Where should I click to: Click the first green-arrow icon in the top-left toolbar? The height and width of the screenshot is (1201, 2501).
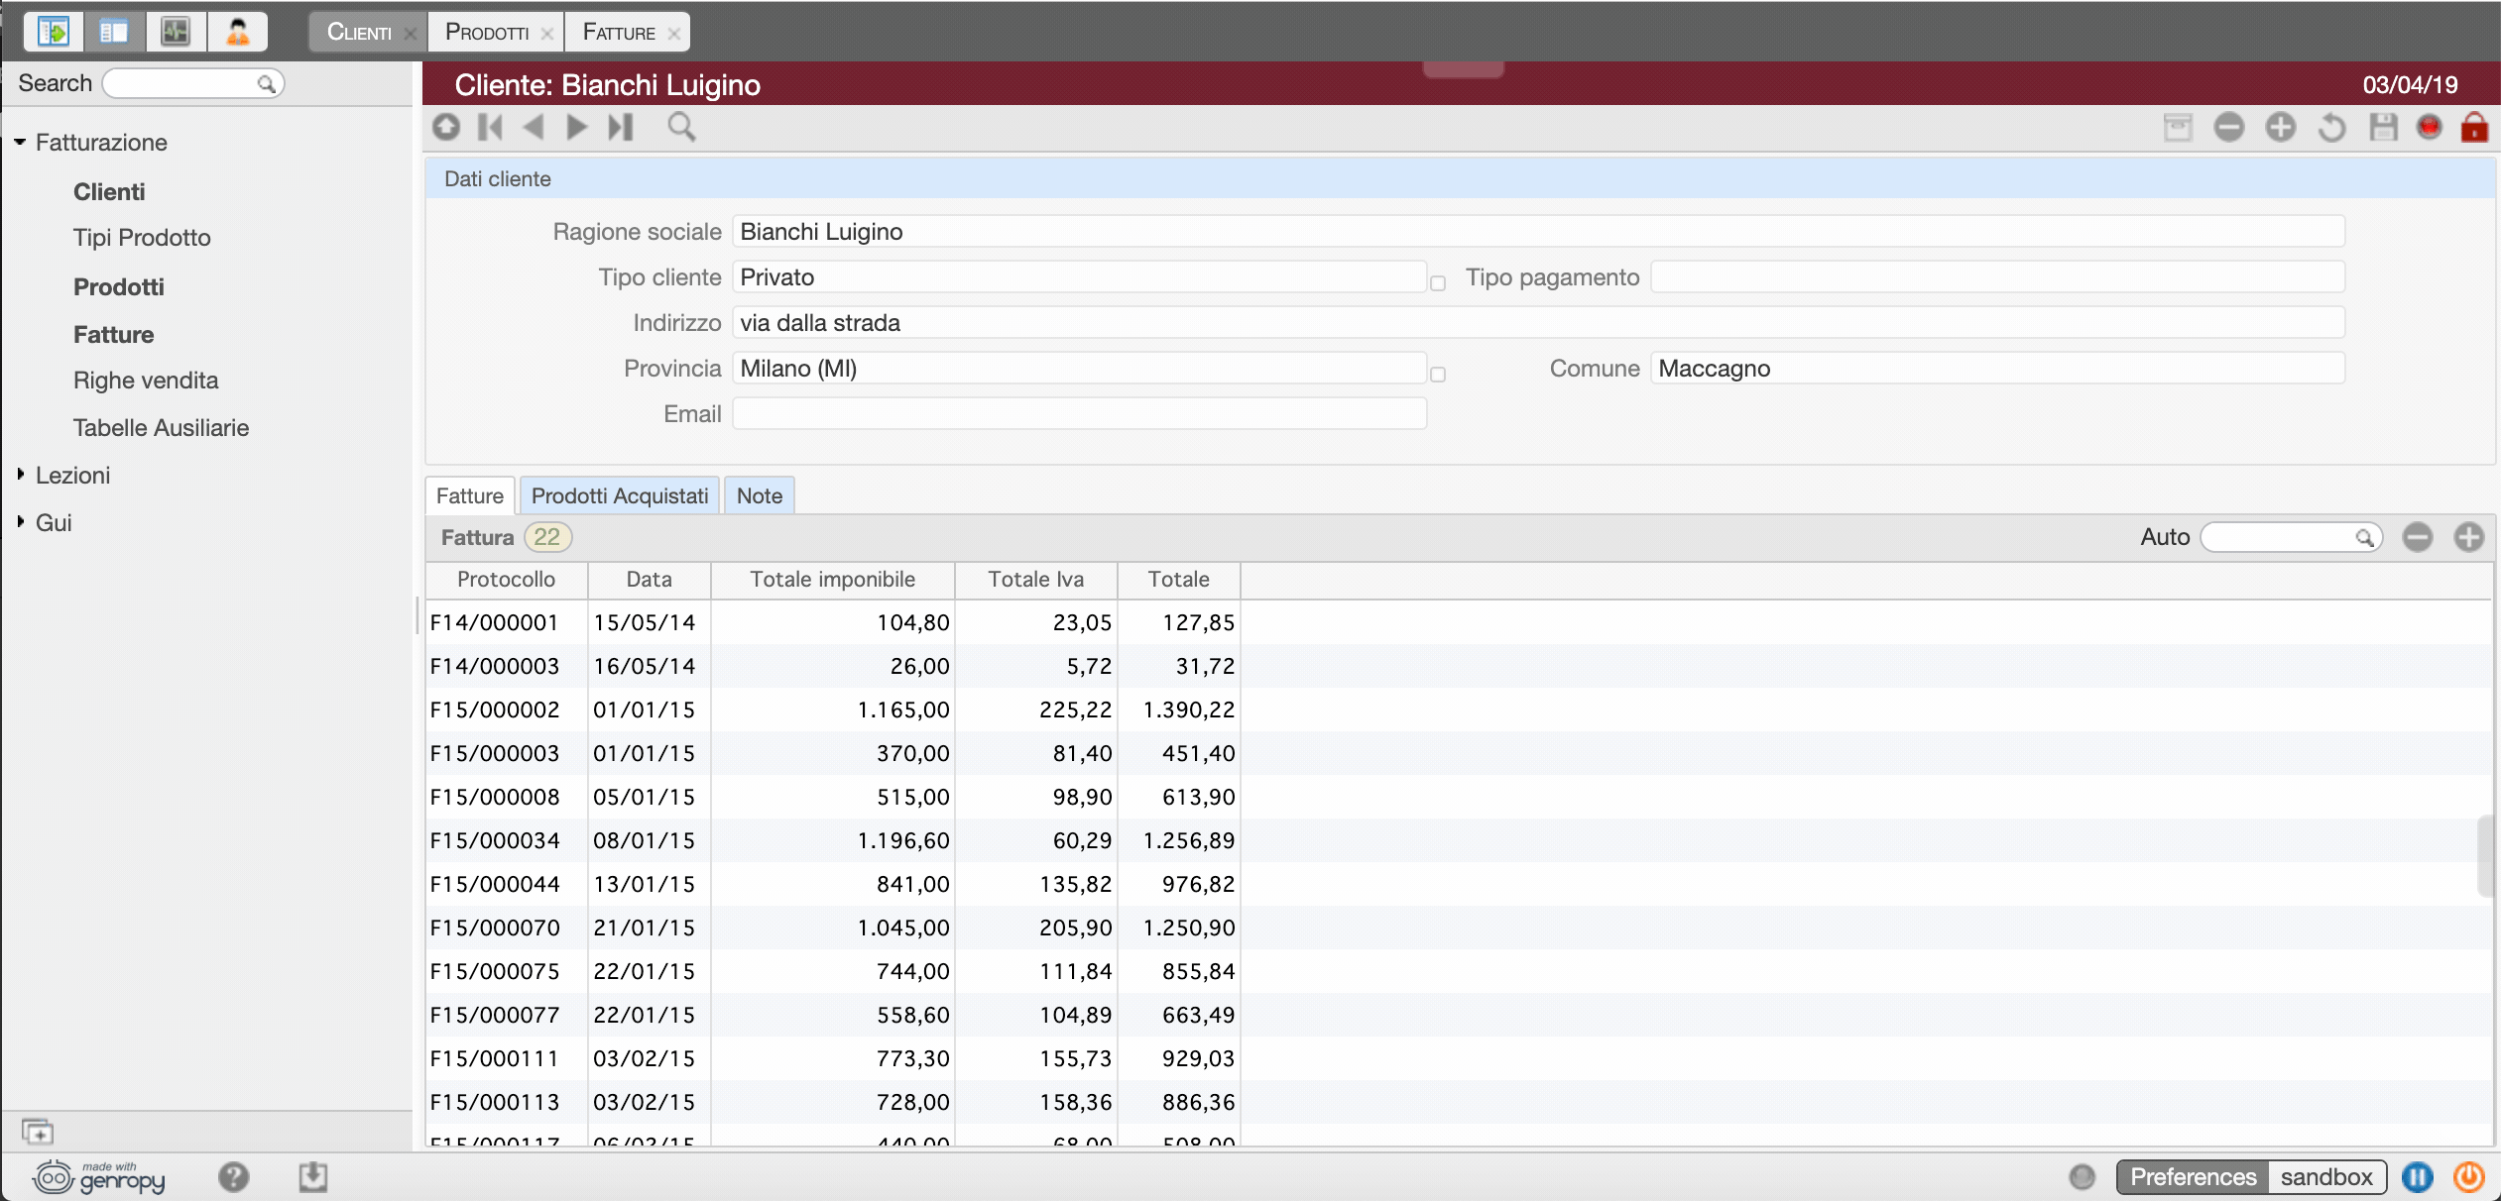click(53, 32)
